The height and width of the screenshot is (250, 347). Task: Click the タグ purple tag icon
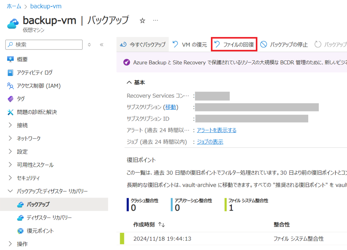pos(10,99)
